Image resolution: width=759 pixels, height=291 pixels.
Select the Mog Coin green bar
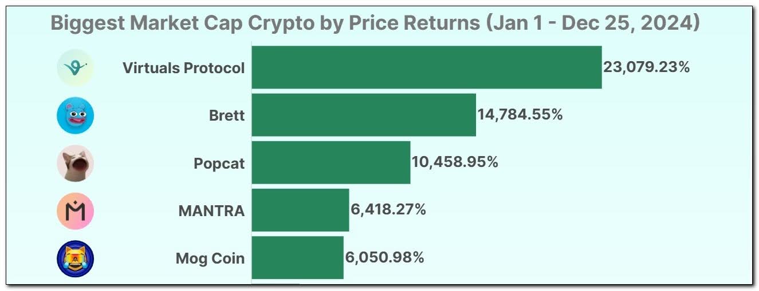coord(297,258)
